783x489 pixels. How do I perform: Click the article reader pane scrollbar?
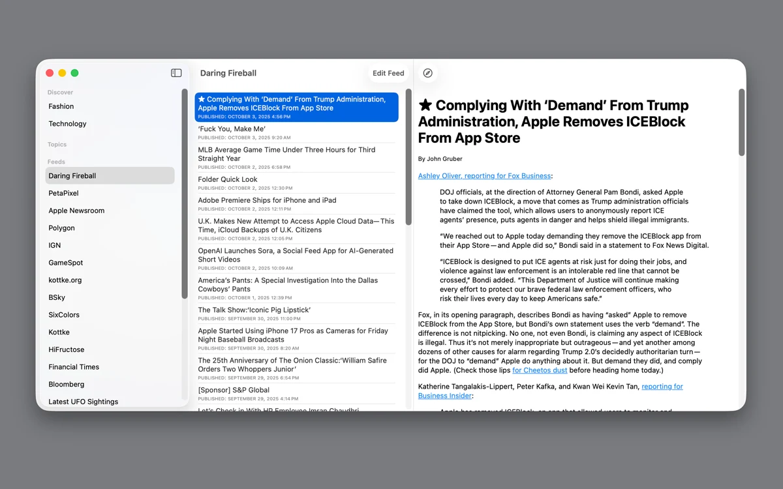(741, 123)
